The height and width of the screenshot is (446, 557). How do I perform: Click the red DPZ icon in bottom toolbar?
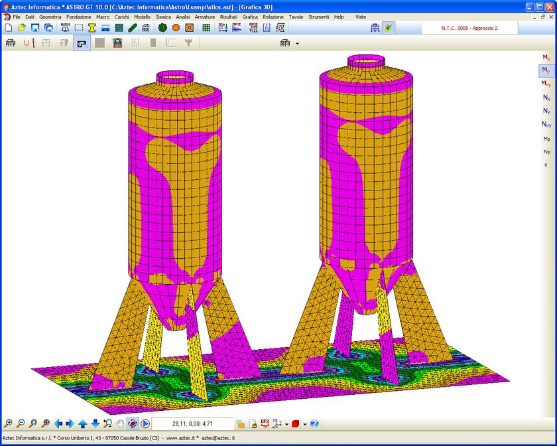(265, 423)
